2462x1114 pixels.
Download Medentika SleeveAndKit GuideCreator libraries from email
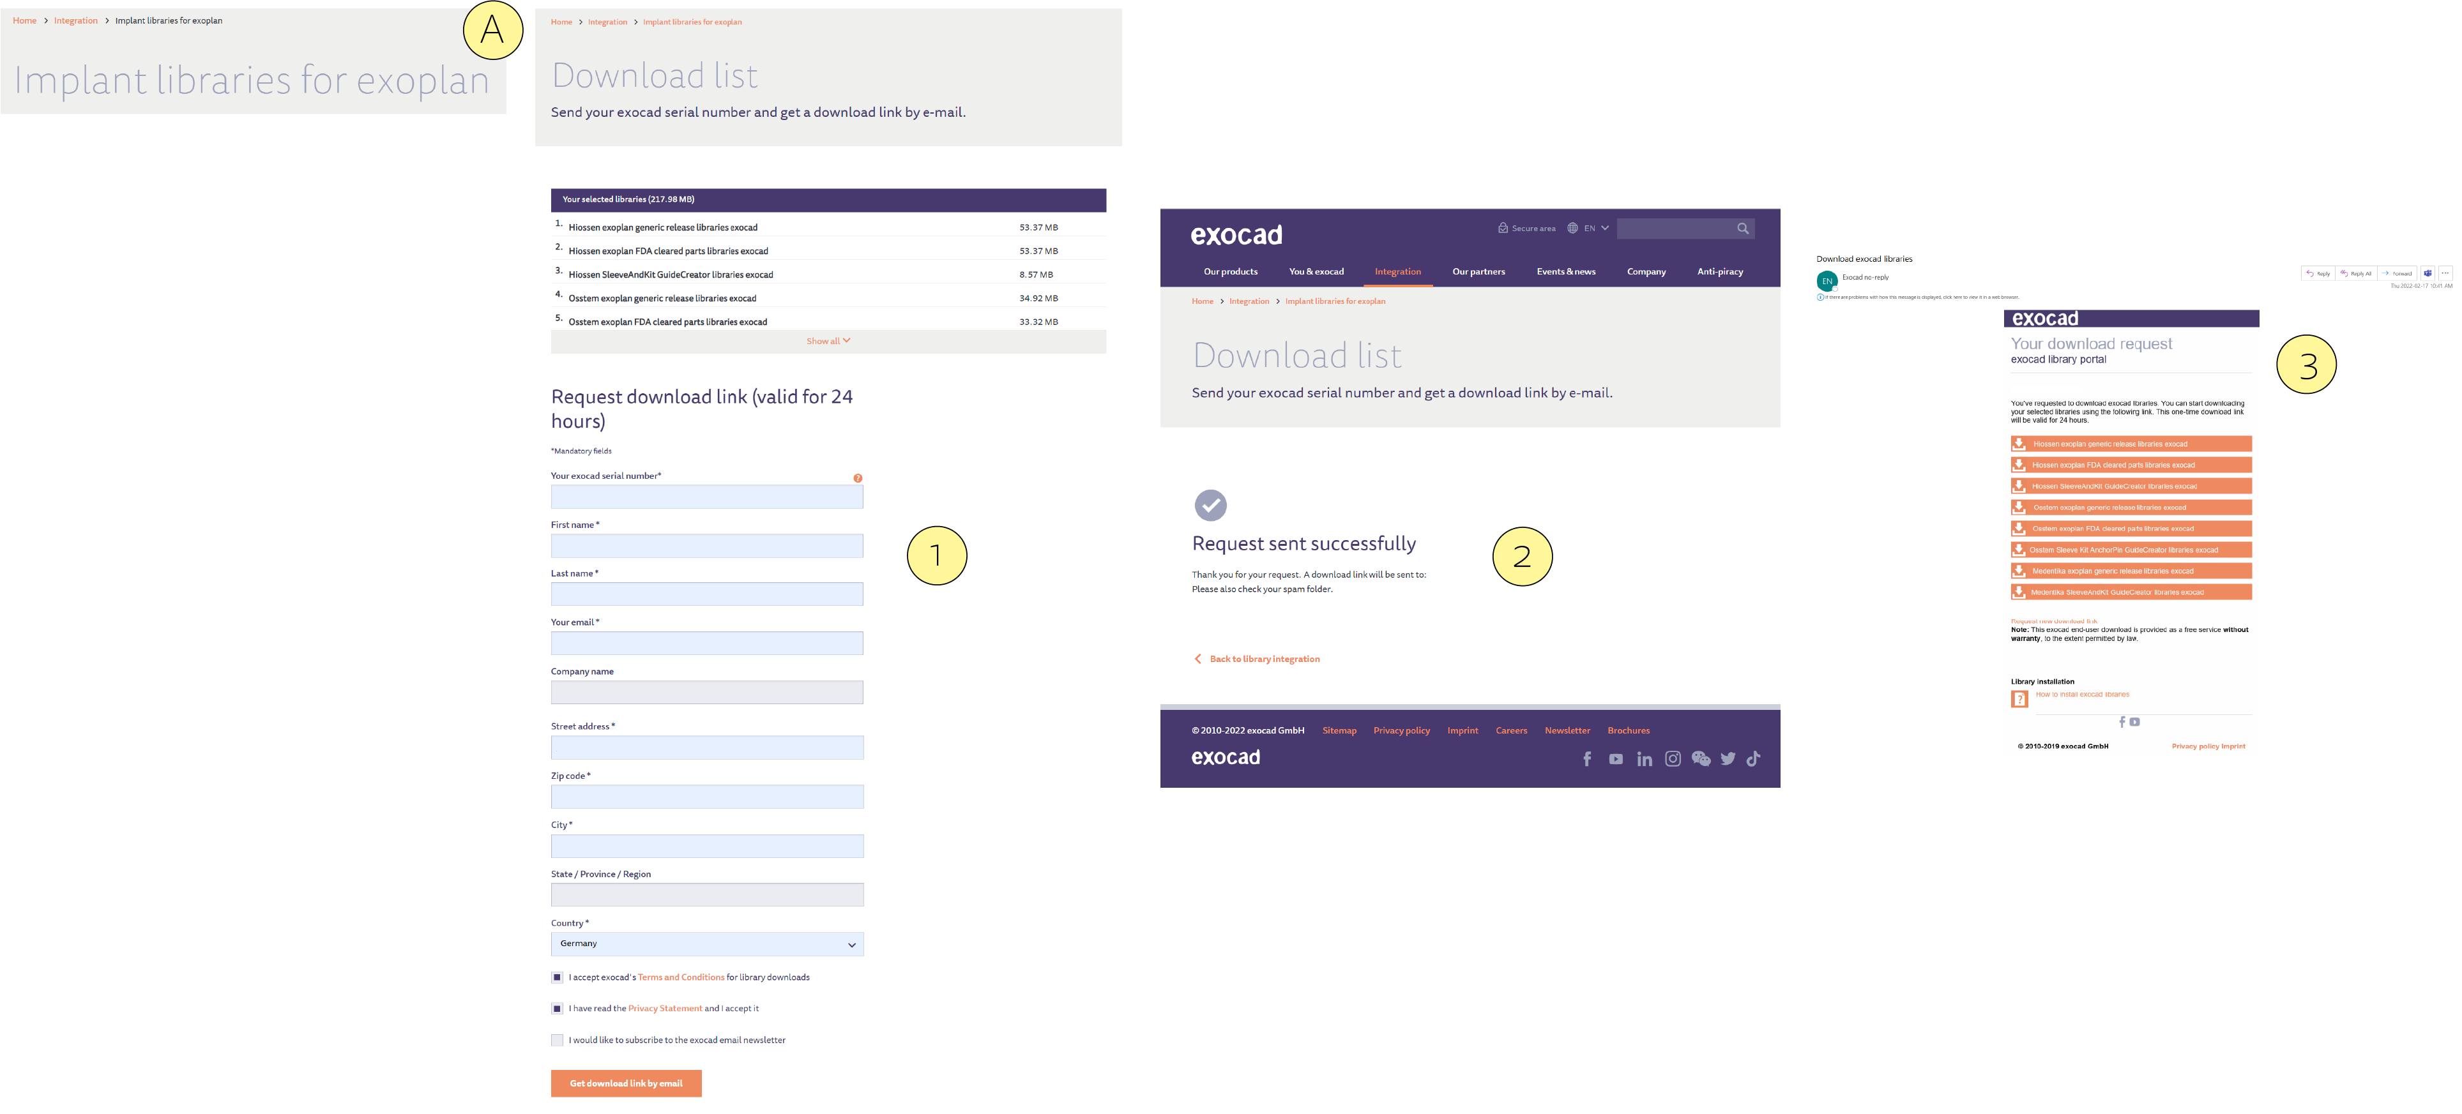click(2131, 592)
